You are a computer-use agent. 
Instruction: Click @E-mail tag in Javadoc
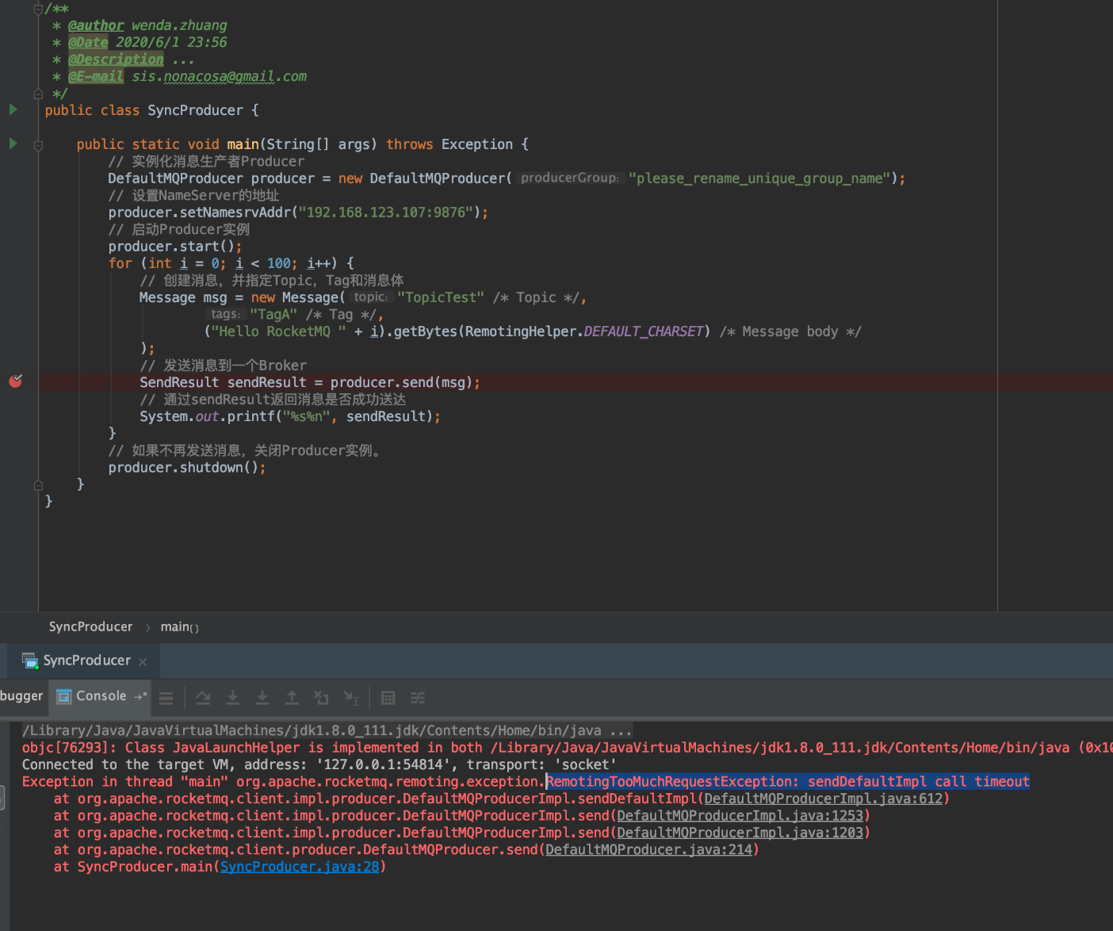(x=96, y=76)
